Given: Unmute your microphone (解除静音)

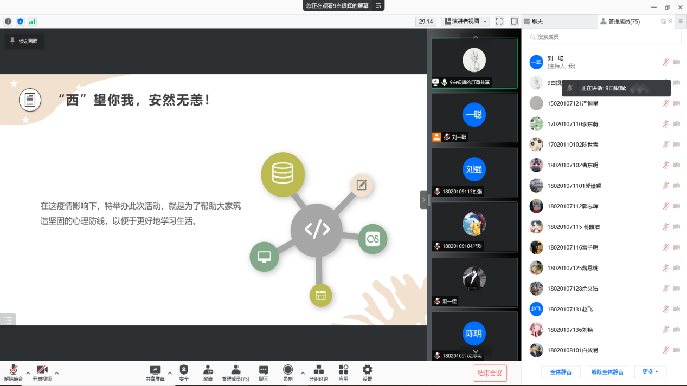Looking at the screenshot, I should (x=14, y=372).
